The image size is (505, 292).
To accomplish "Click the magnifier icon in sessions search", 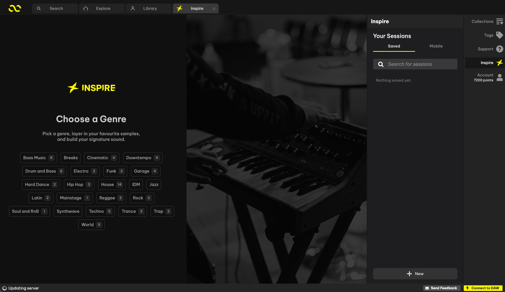I will [381, 64].
